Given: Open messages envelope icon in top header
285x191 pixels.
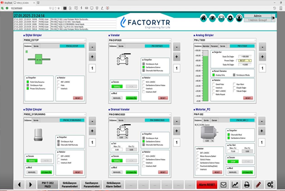Looking at the screenshot, I should [x=220, y=18].
